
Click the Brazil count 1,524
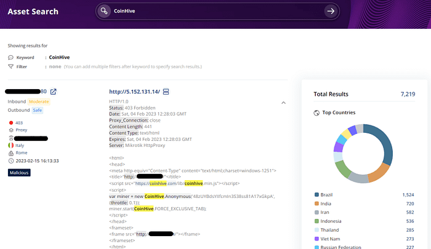coord(408,195)
